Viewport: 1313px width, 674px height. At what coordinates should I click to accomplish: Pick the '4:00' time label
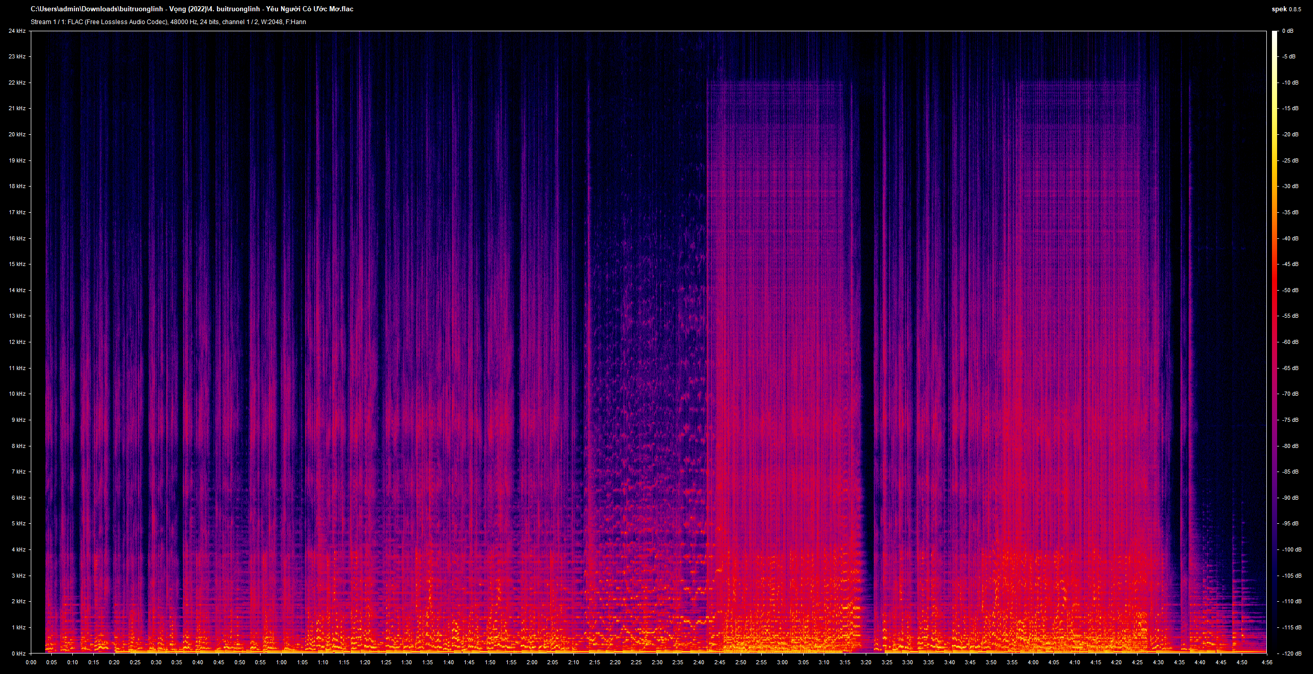(1033, 662)
